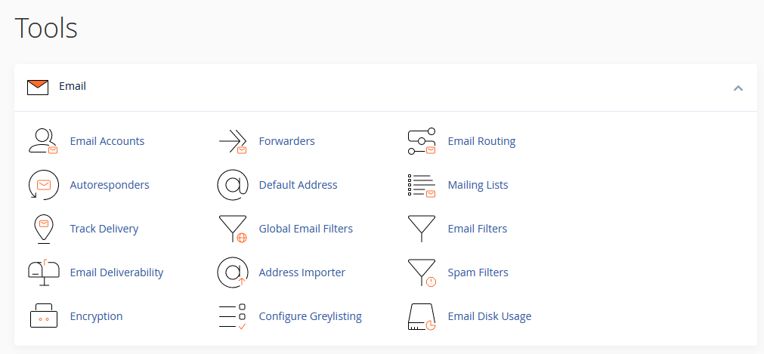Go to Track Delivery
This screenshot has width=764, height=354.
click(104, 229)
